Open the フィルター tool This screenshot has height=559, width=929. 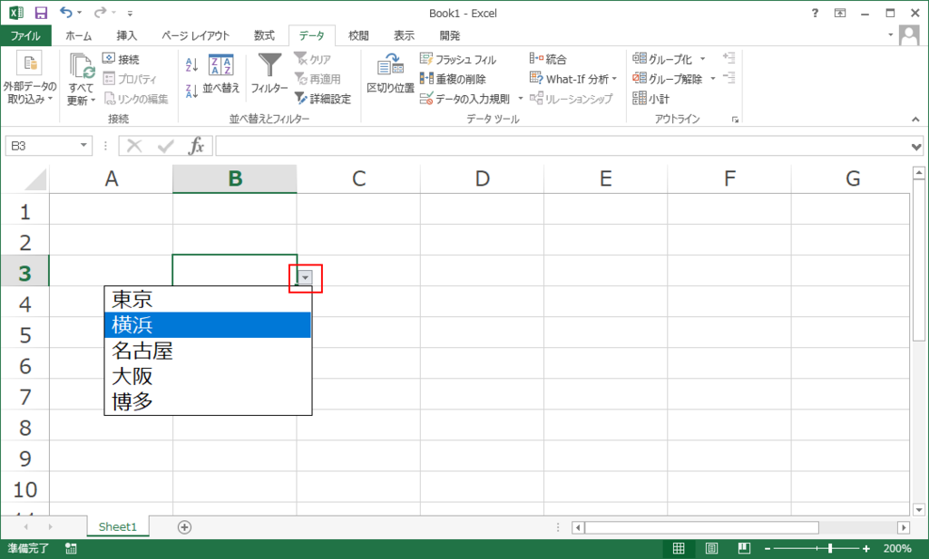click(269, 72)
